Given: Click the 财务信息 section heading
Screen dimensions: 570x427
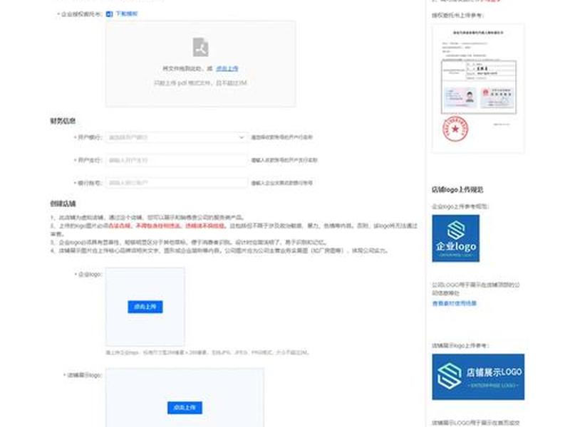Looking at the screenshot, I should click(x=63, y=121).
